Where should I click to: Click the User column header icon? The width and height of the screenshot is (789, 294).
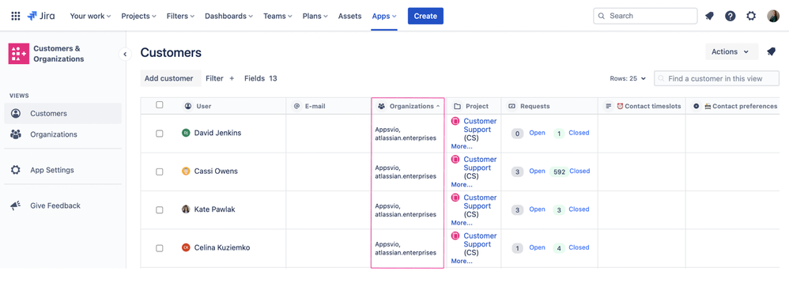188,106
